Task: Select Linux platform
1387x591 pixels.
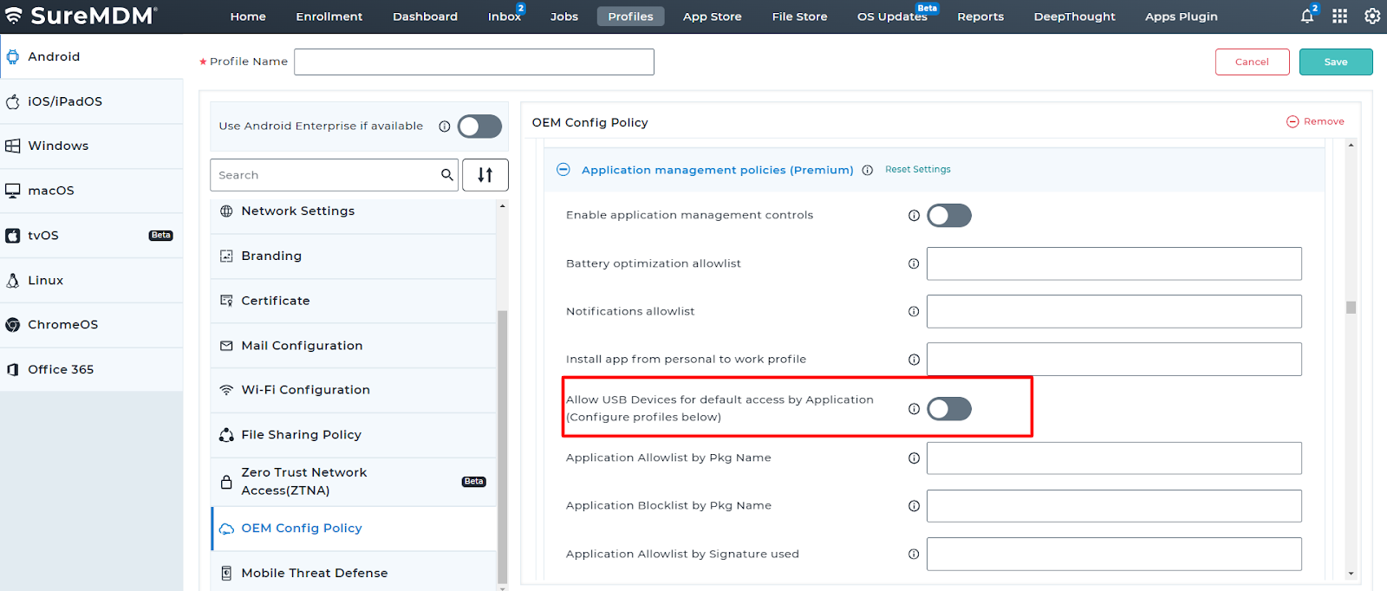Action: (x=91, y=280)
